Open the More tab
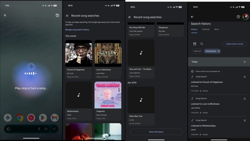Image resolution: width=250 pixels, height=141 pixels. point(216,30)
